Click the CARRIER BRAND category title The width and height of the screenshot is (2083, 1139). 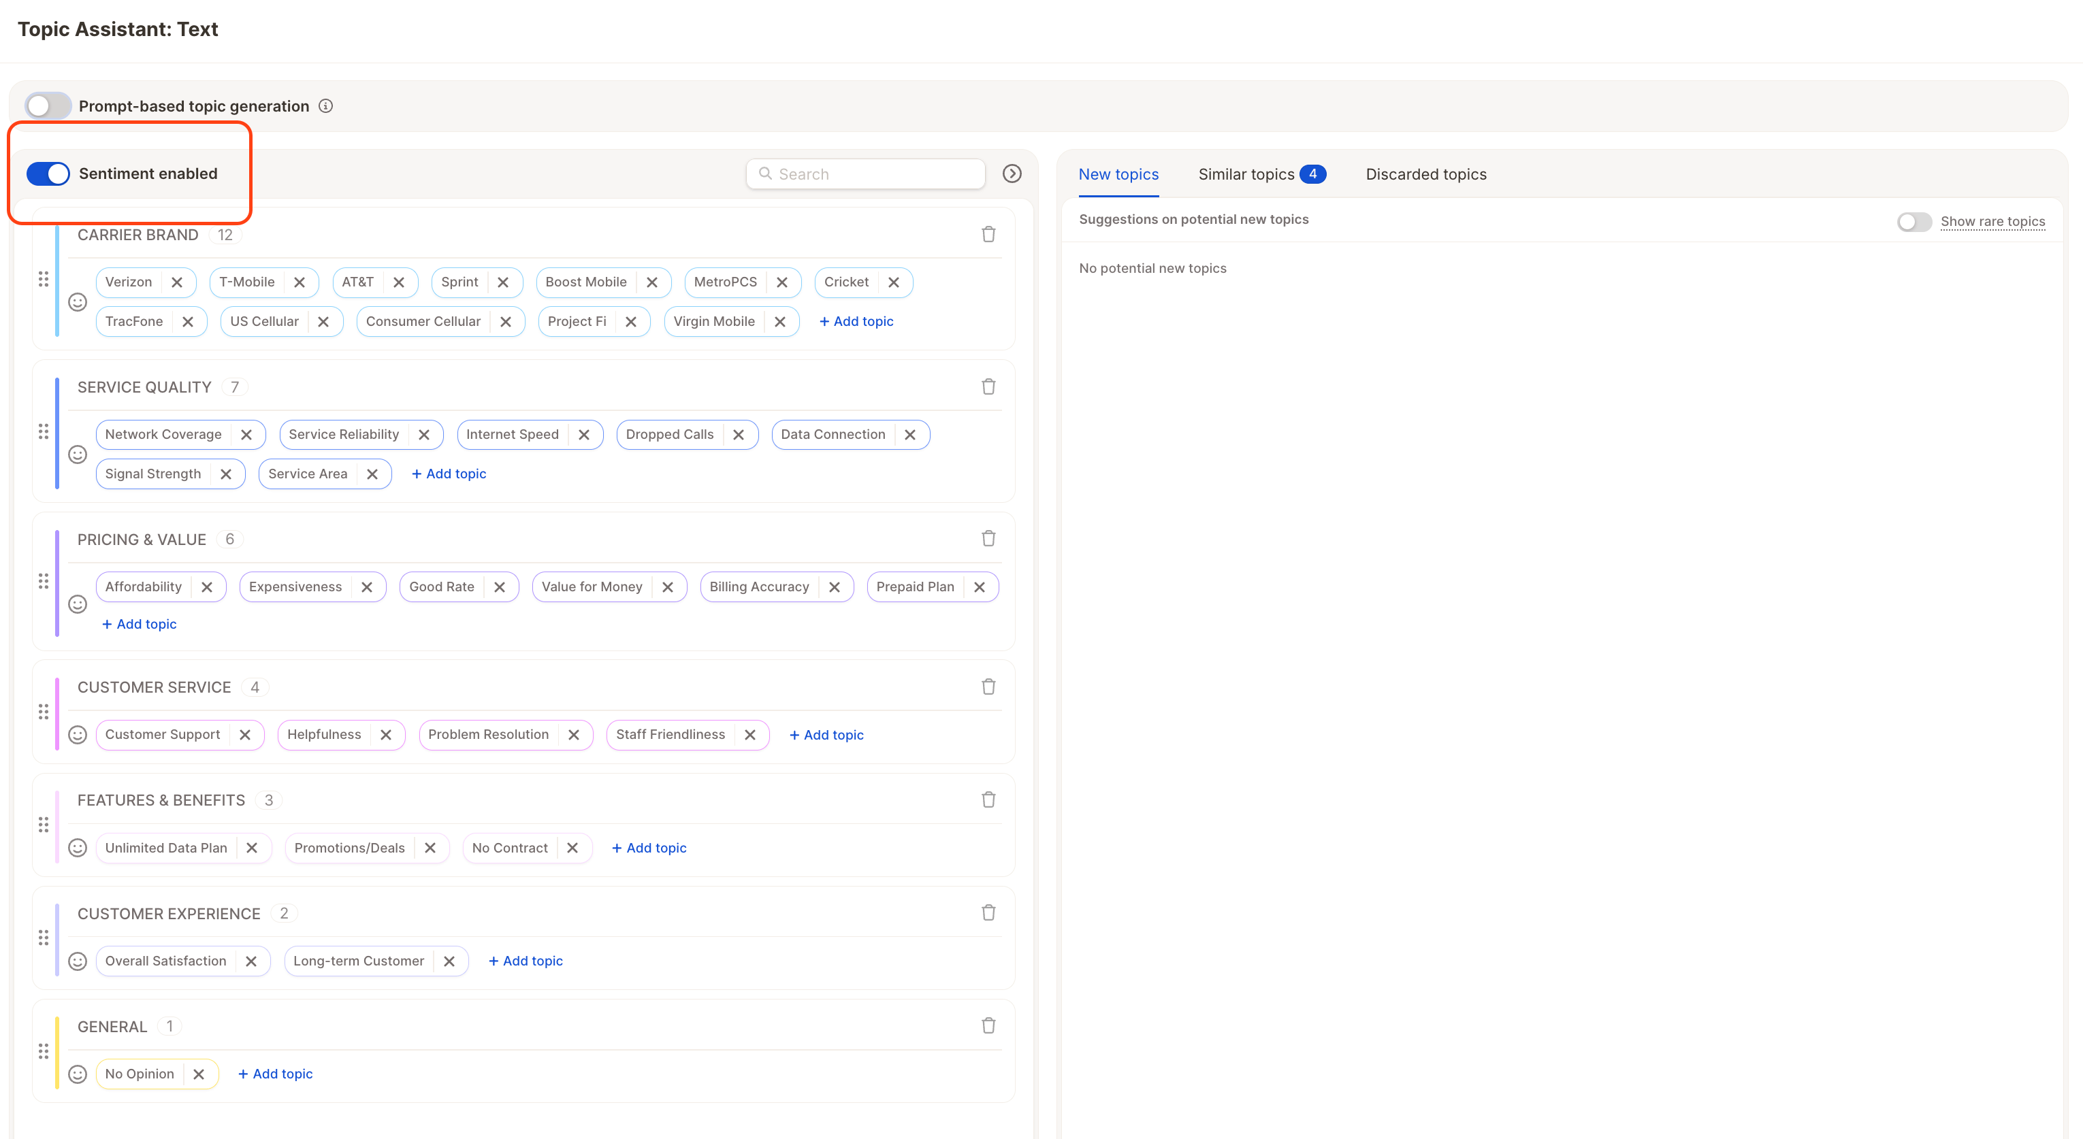pyautogui.click(x=138, y=235)
